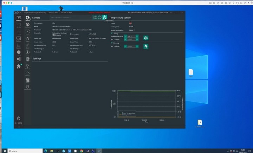Click the rescan devices refresh icon
The width and height of the screenshot is (253, 153).
[99, 17]
